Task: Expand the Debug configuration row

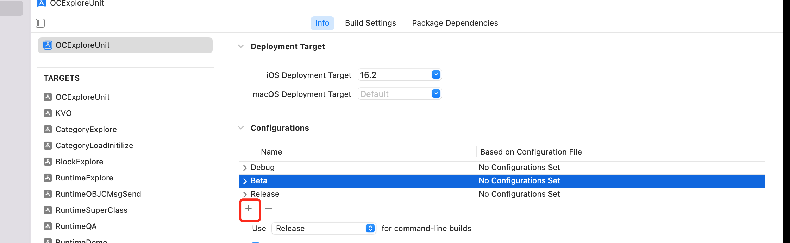Action: 245,168
